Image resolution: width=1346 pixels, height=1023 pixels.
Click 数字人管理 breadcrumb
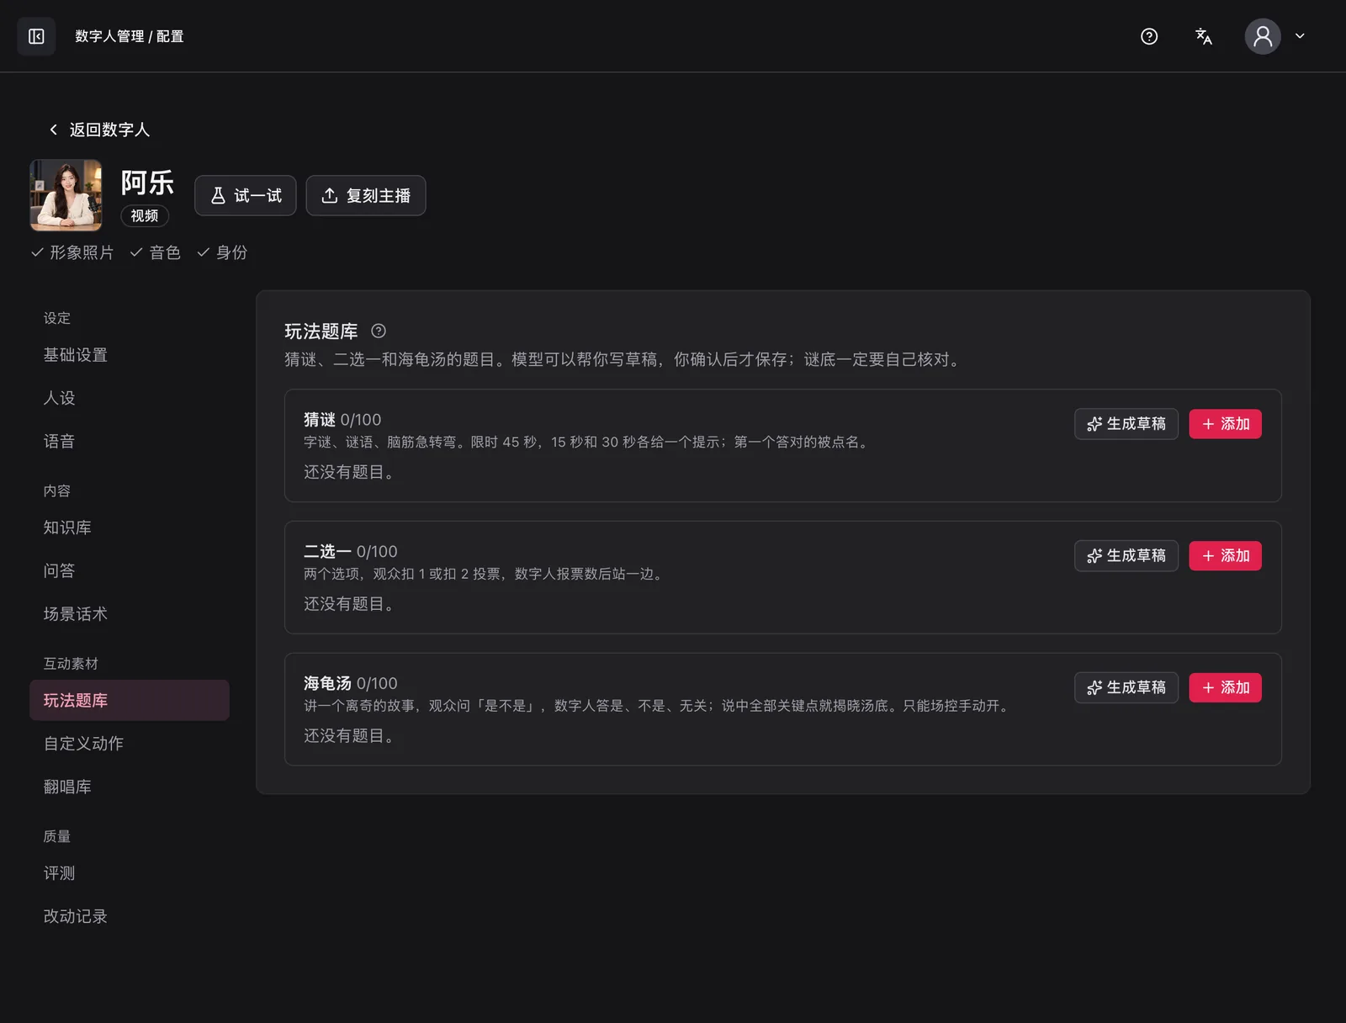tap(109, 36)
